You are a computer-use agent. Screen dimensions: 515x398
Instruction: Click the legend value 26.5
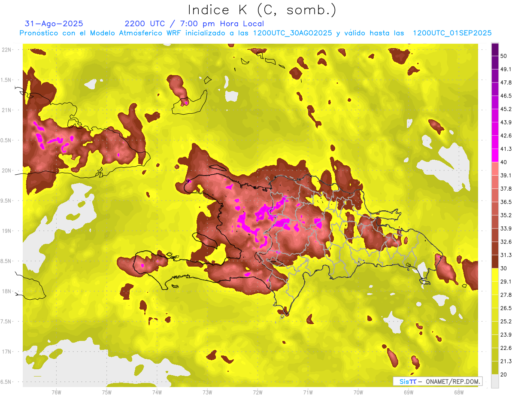(506, 308)
